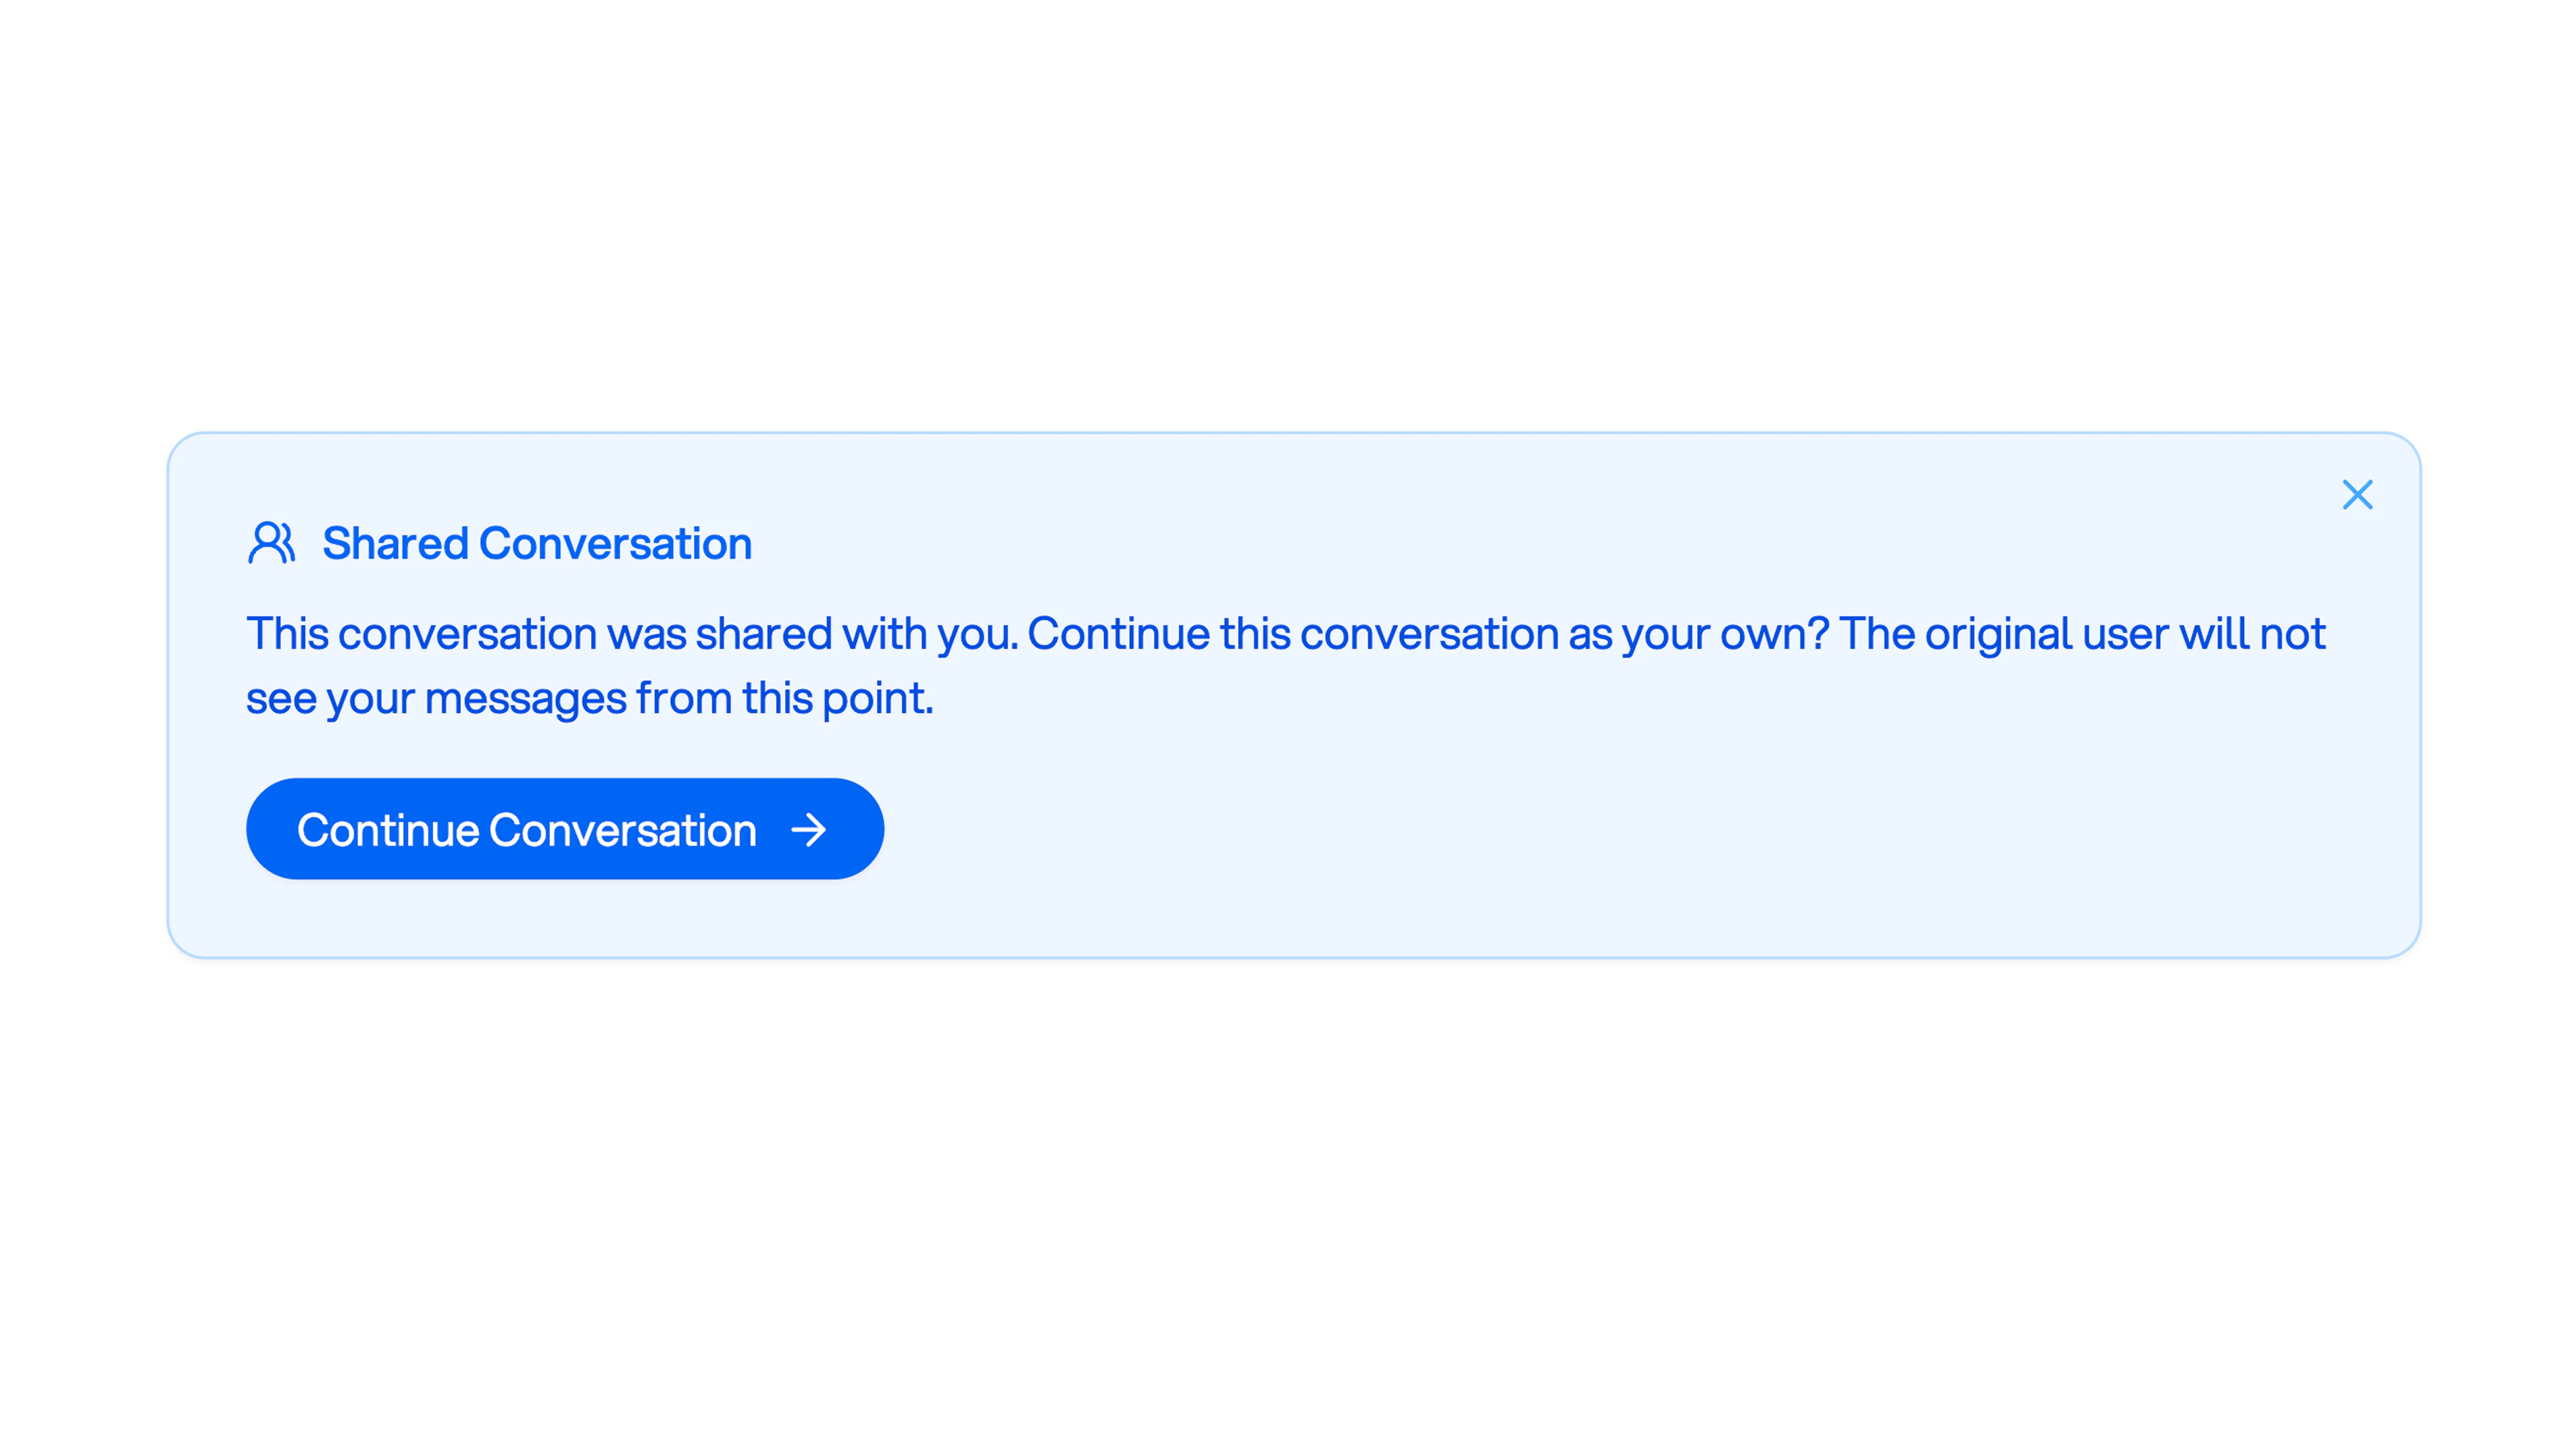2576x1449 pixels.
Task: Click the people icon beside Shared Conversation
Action: 271,543
